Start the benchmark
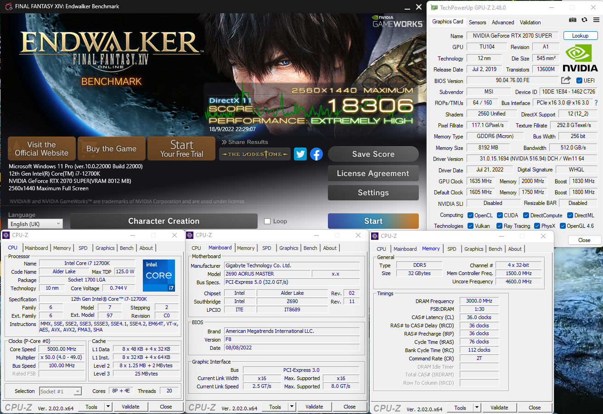 pyautogui.click(x=373, y=221)
